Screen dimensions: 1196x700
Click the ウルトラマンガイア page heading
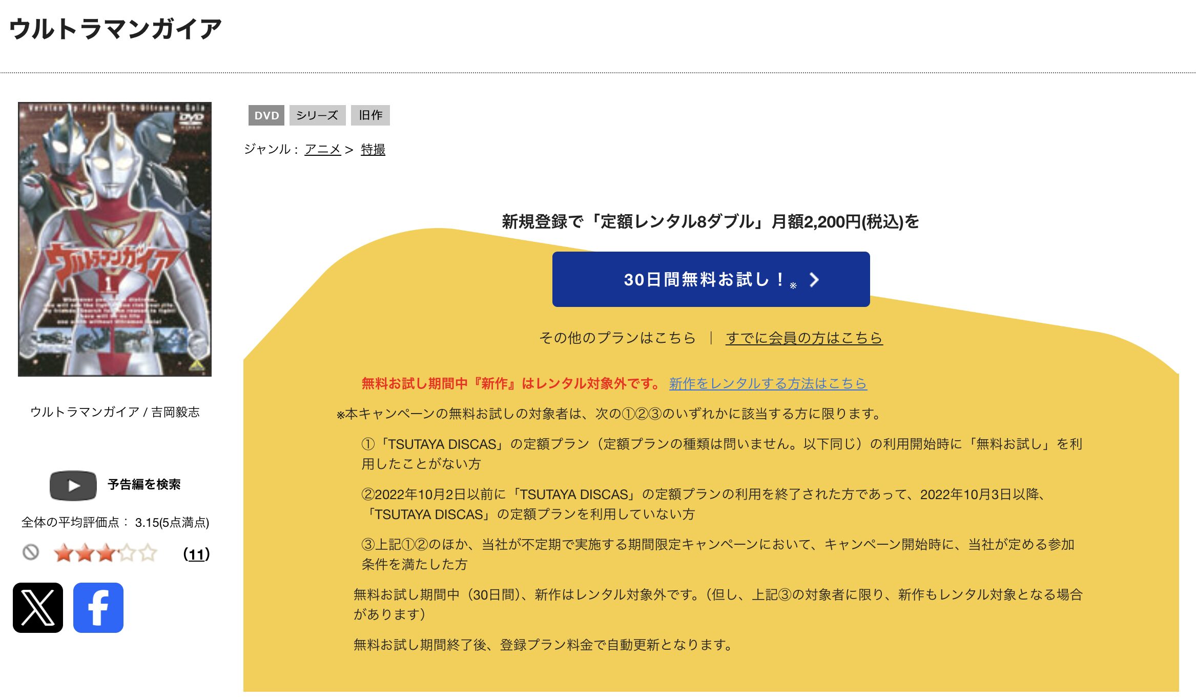pyautogui.click(x=115, y=29)
